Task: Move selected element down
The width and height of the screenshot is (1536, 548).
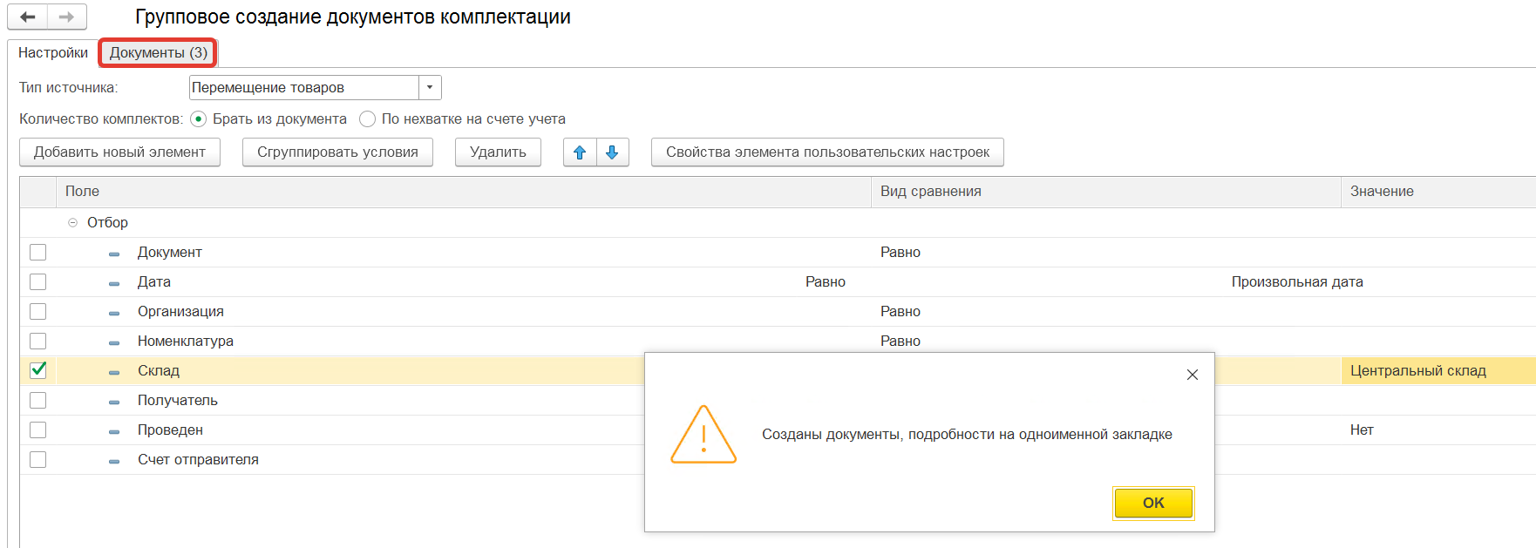Action: click(612, 152)
